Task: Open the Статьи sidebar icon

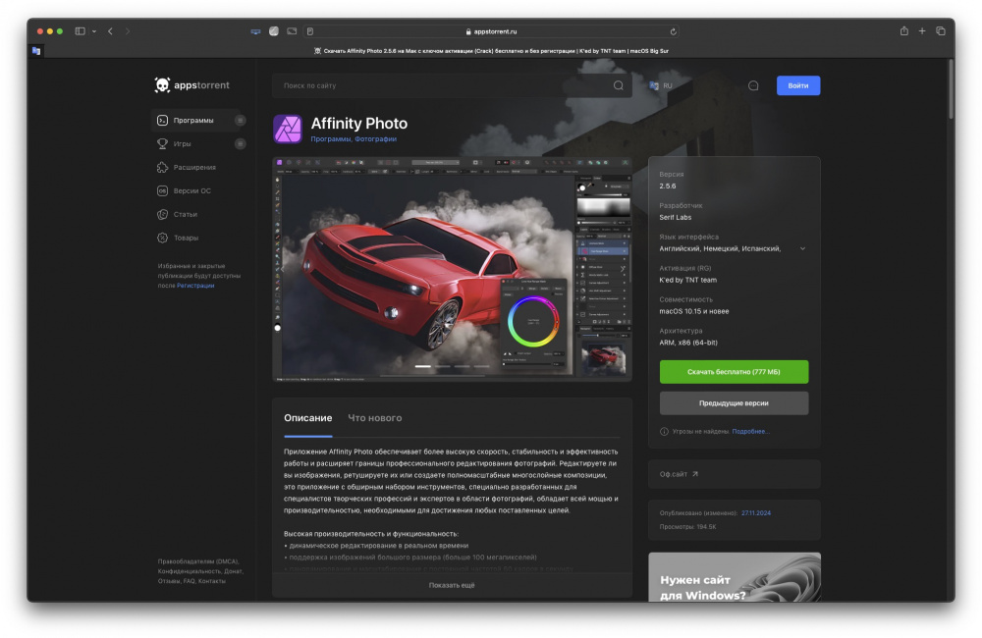Action: tap(165, 214)
